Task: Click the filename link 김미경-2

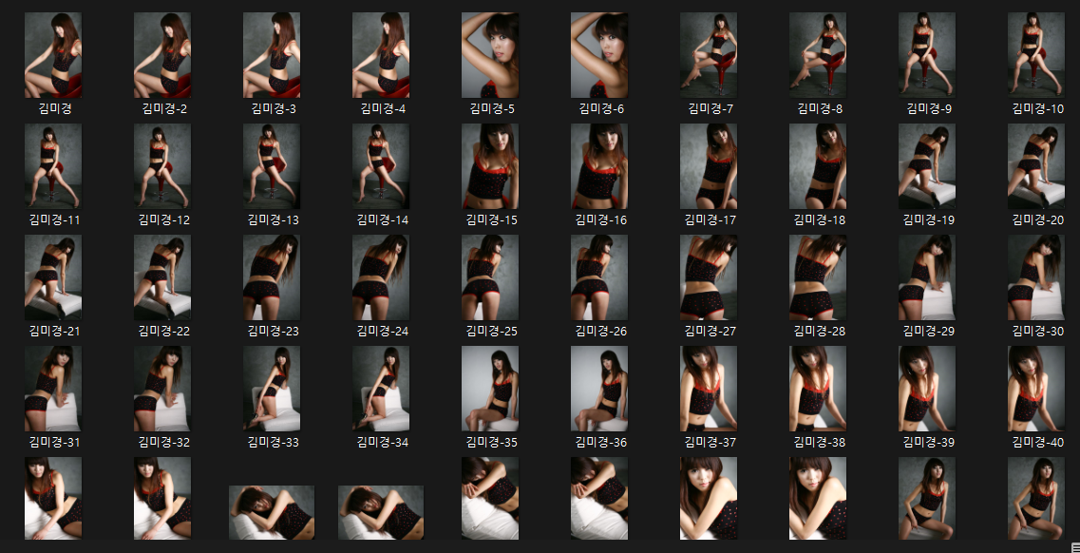Action: [161, 107]
